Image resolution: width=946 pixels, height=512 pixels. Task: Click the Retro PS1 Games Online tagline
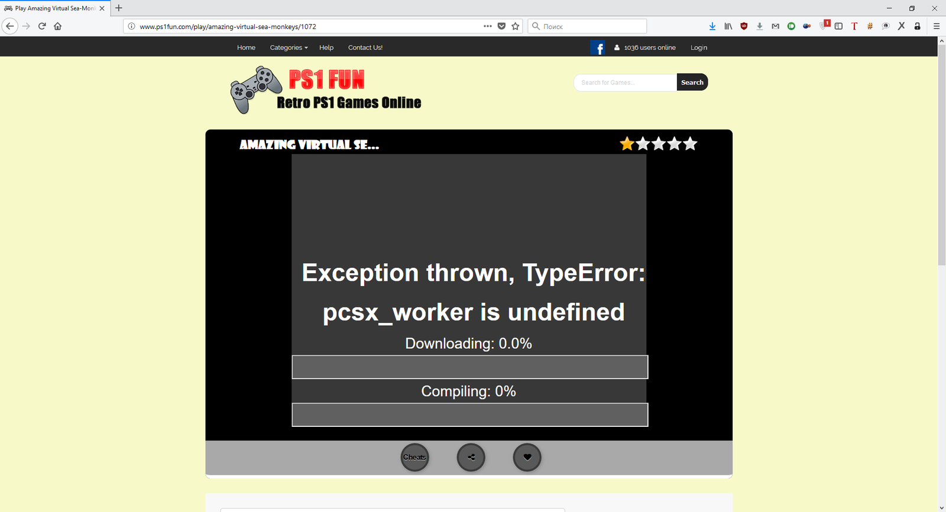coord(349,103)
